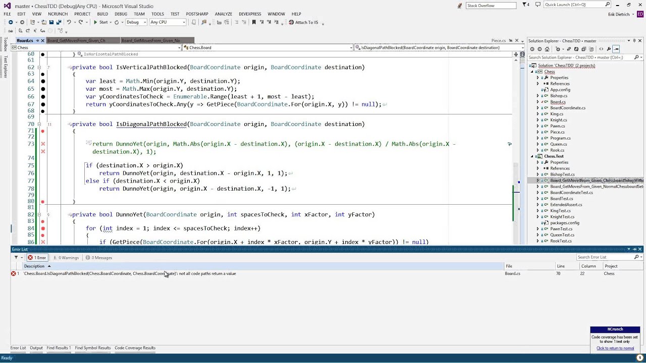Expand the Bishop.cs node in Solution Explorer
The image size is (646, 363).
point(538,96)
